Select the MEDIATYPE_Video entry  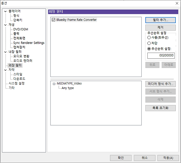(x=69, y=84)
